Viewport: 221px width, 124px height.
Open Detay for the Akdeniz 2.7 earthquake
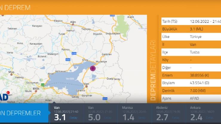pos(176,118)
